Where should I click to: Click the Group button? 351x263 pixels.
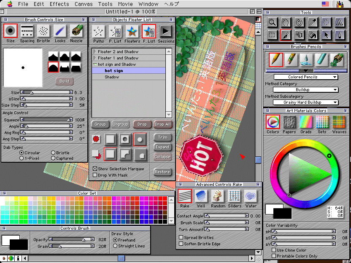100,124
